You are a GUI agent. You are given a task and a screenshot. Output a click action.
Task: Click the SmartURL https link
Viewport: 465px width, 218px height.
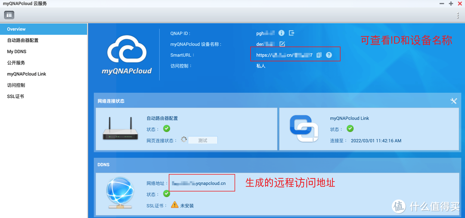(285, 55)
